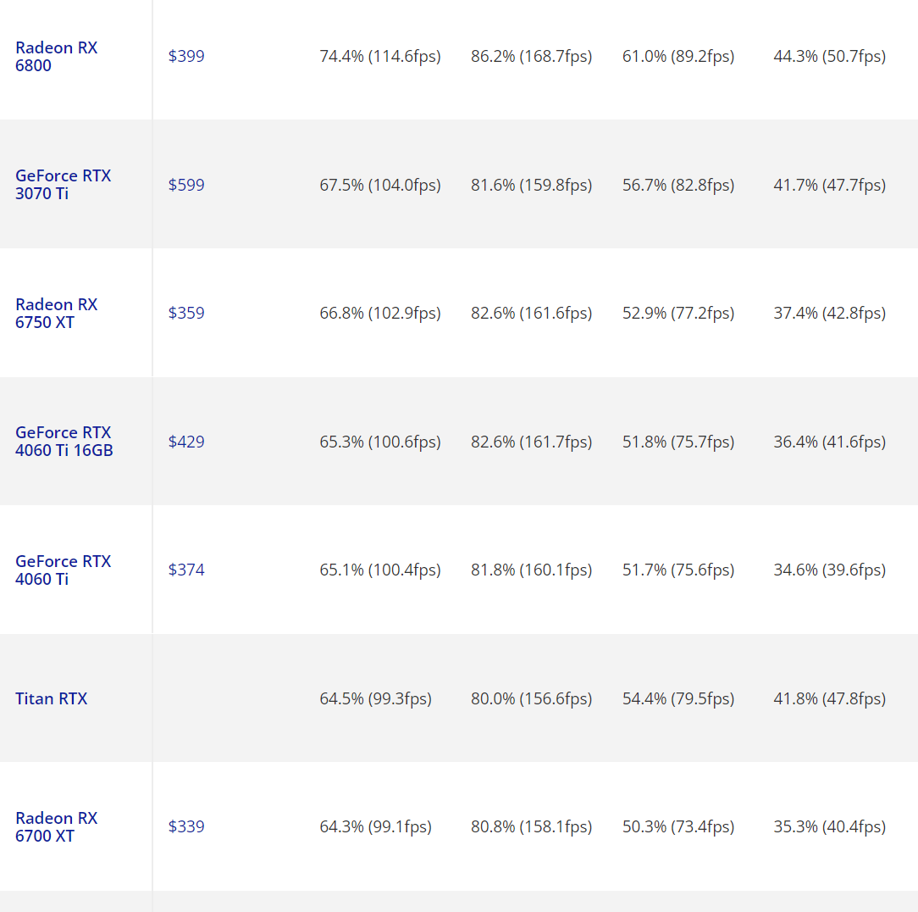Select the 81.8% (160.1fps) cell
The image size is (918, 912).
(532, 570)
